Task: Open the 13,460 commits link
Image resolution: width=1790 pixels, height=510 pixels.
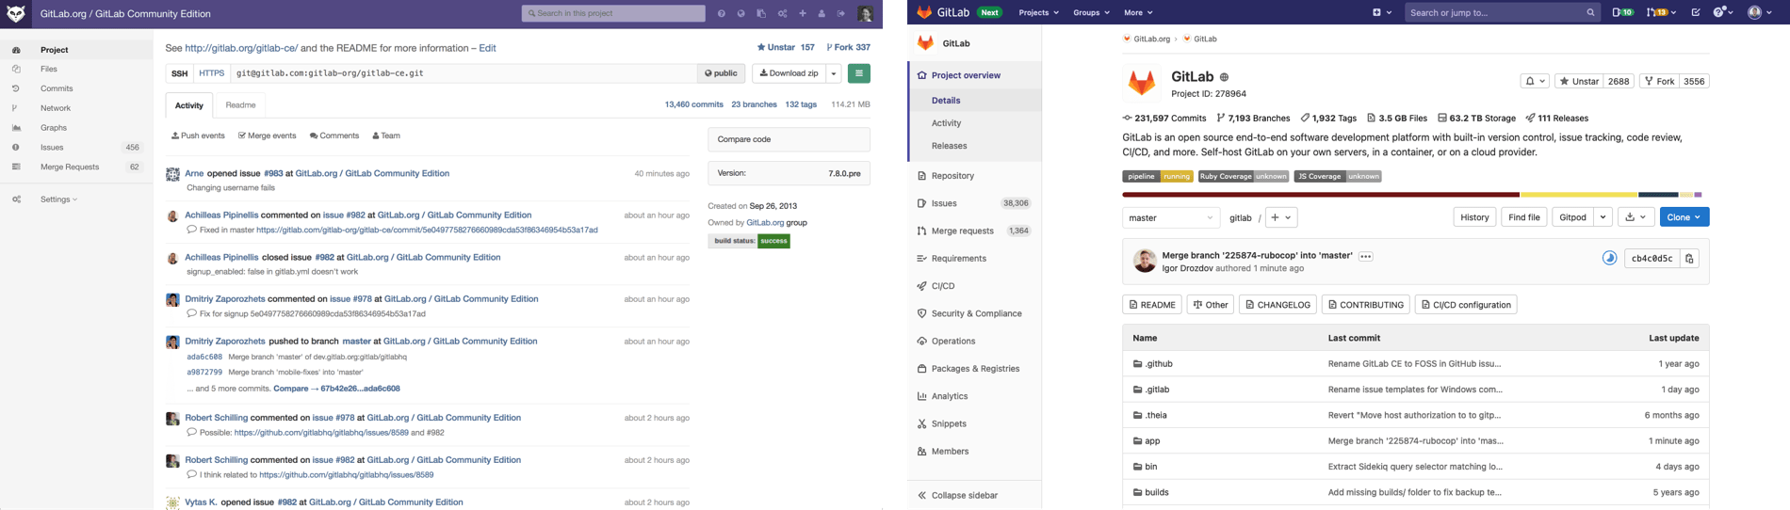Action: 693,105
